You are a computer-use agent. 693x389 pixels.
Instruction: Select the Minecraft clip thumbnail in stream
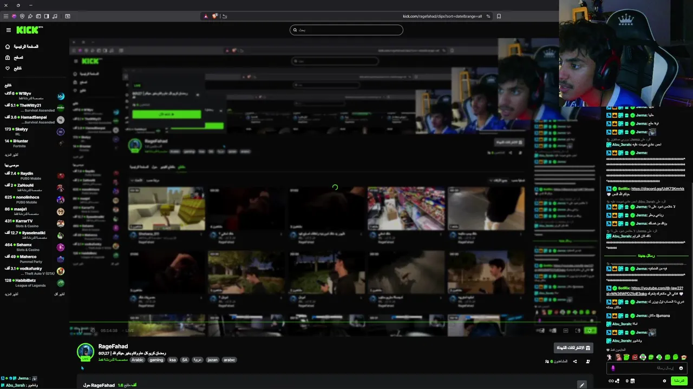click(166, 209)
